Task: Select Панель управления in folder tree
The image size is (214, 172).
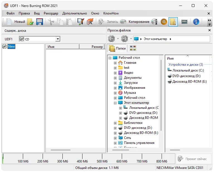Action: [139, 143]
